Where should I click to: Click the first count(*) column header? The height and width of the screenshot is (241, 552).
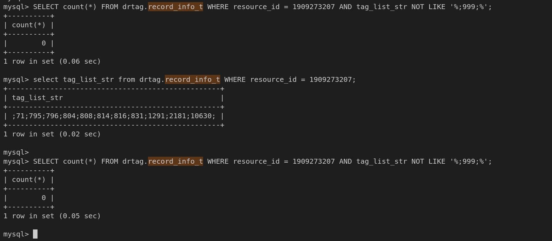tap(29, 25)
